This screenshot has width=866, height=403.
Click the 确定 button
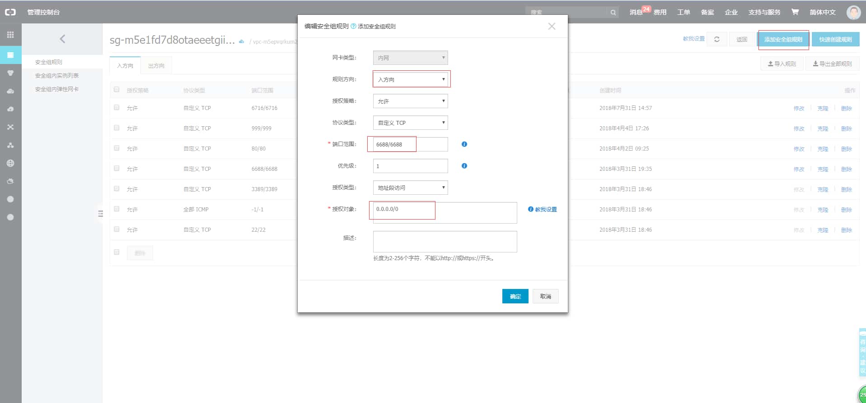515,296
